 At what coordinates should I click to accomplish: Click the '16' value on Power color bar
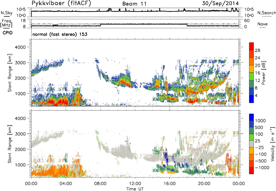click(257, 73)
